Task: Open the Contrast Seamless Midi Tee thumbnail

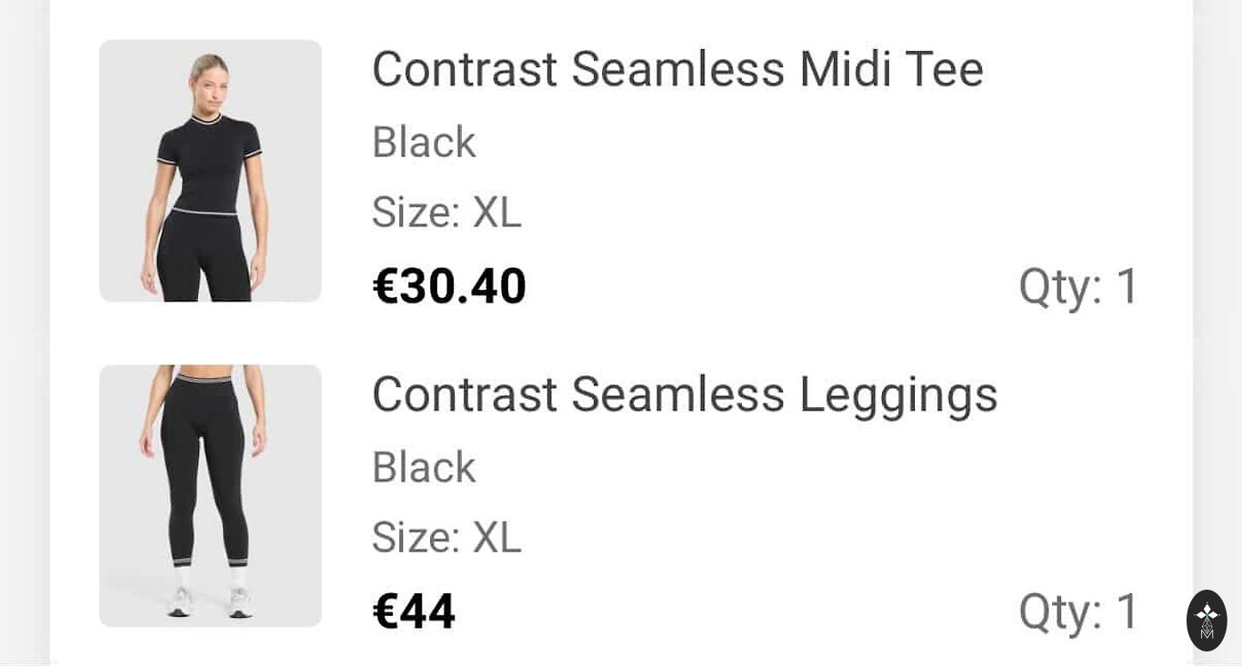Action: pos(210,171)
